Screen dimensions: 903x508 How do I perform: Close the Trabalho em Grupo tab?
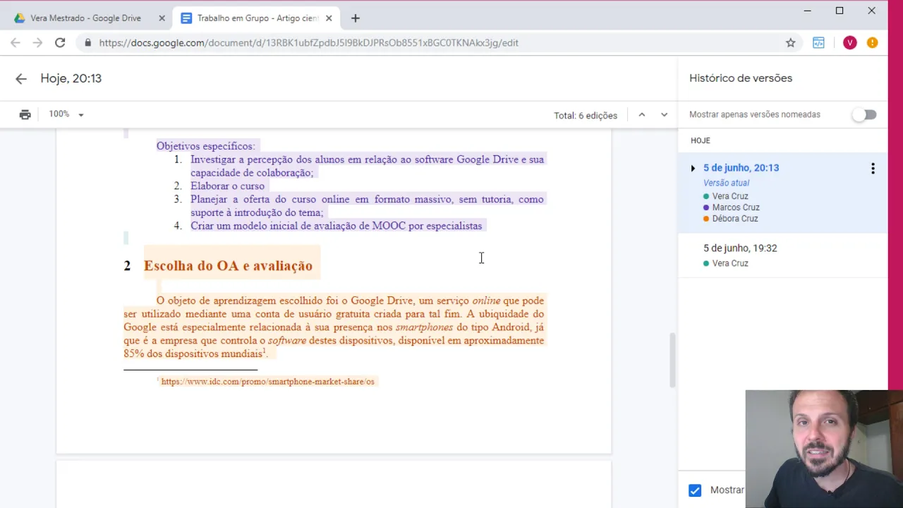tap(329, 18)
